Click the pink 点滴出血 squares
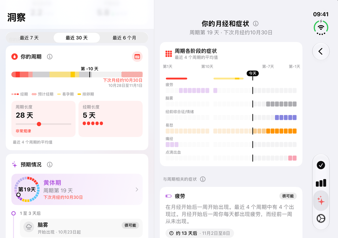This screenshot has height=238, width=338. tap(292, 158)
